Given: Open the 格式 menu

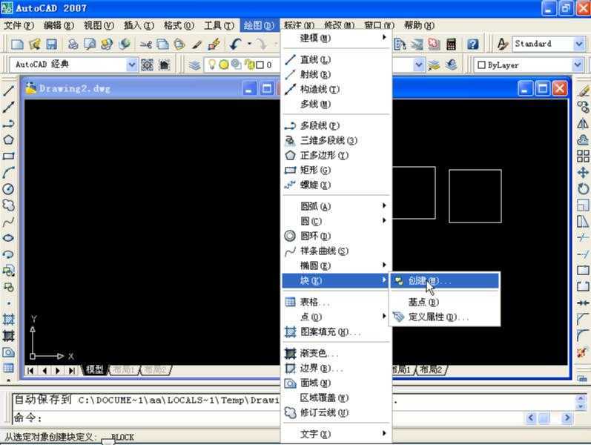Looking at the screenshot, I should click(179, 25).
